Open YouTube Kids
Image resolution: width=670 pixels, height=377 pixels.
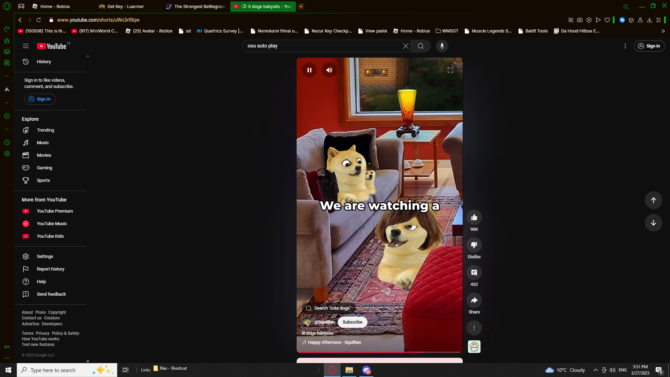tap(50, 236)
